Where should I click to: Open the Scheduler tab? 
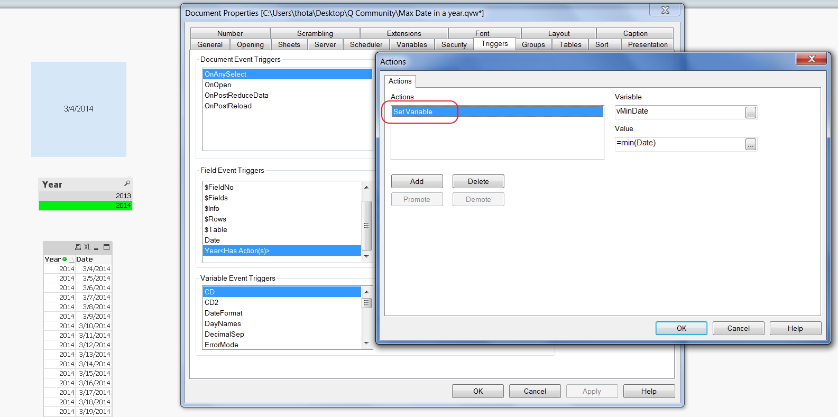tap(366, 44)
